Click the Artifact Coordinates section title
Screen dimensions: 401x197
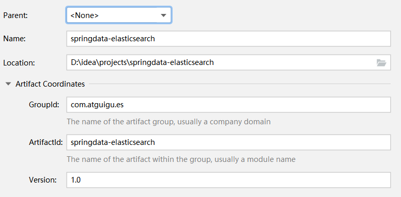(50, 84)
